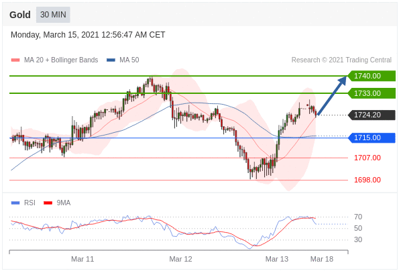This screenshot has height=273, width=401.
Task: Click the Mar 18 date axis label
Action: click(x=322, y=259)
